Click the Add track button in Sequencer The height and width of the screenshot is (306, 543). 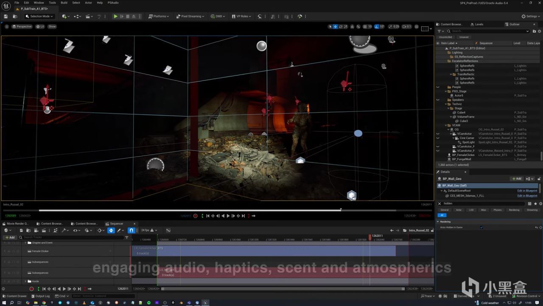[x=10, y=237]
